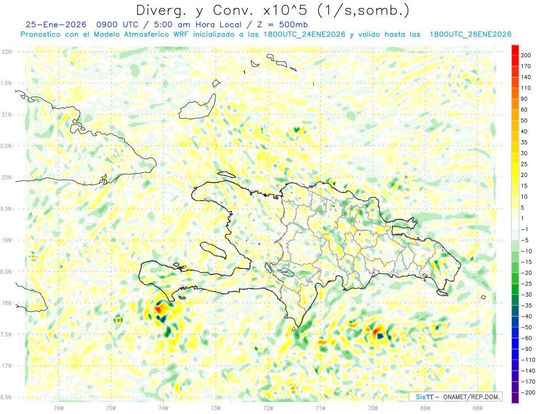Click the red colorbar segment above 200

(515, 50)
